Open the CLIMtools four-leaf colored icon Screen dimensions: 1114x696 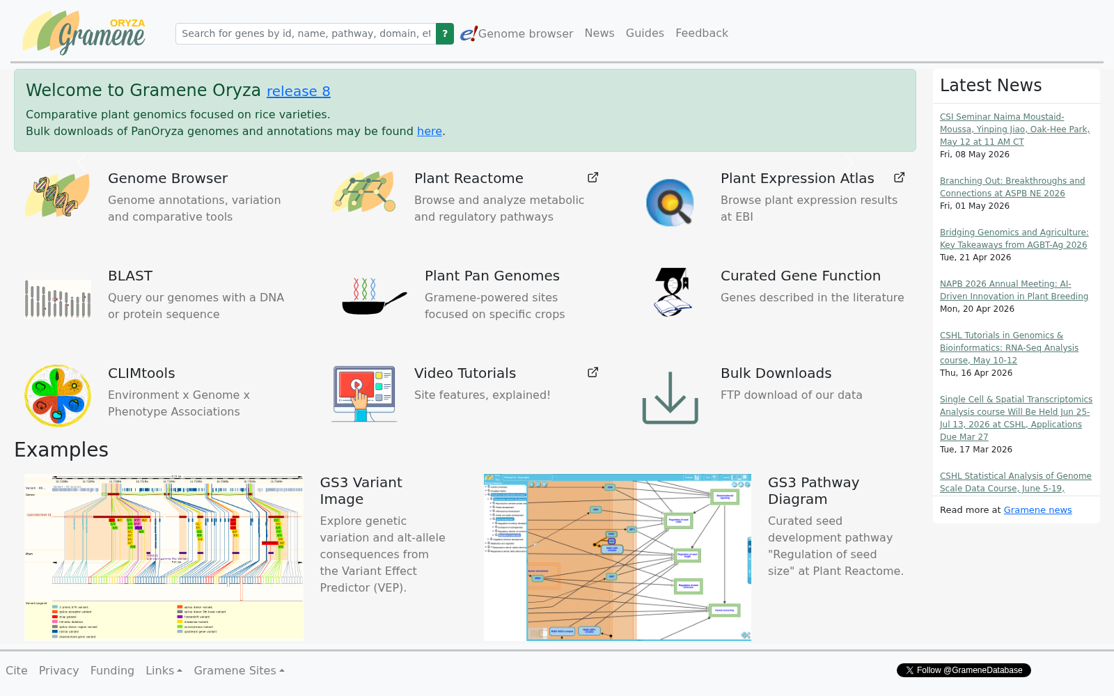click(x=58, y=395)
